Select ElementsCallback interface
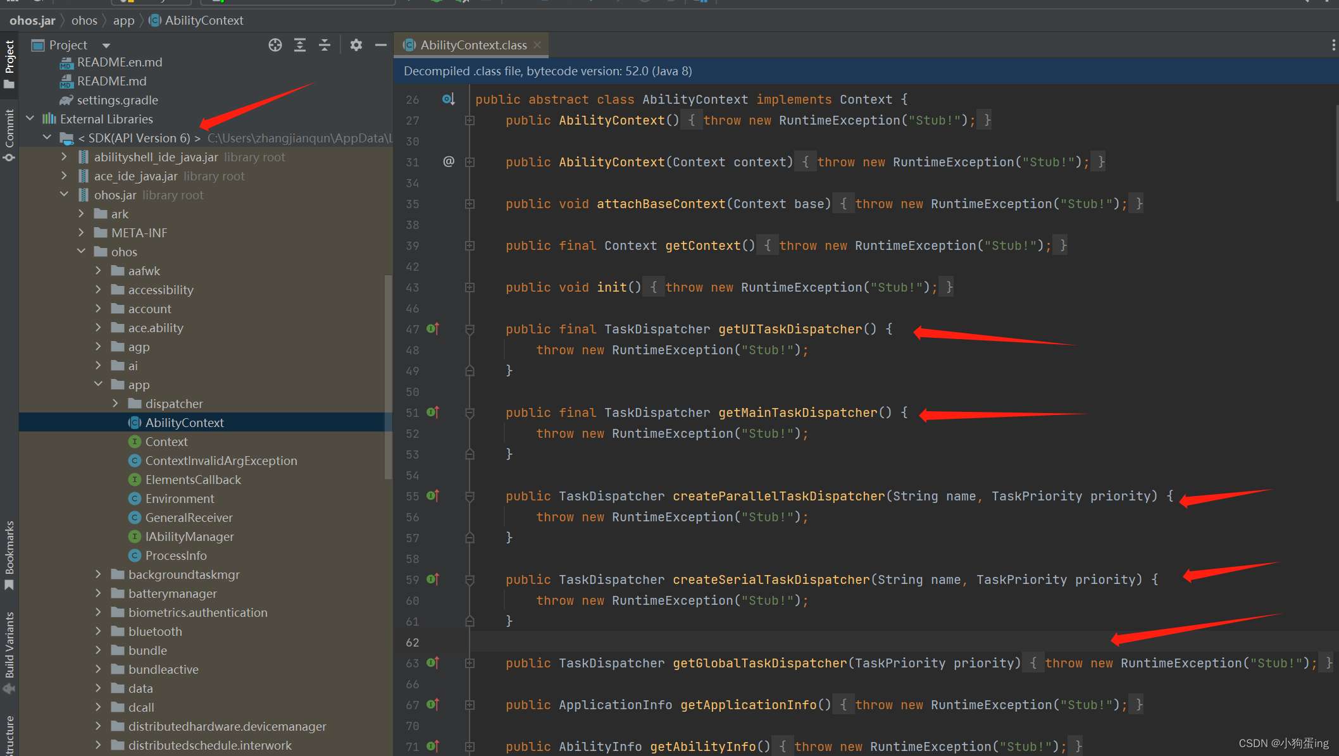This screenshot has width=1339, height=756. [x=193, y=480]
